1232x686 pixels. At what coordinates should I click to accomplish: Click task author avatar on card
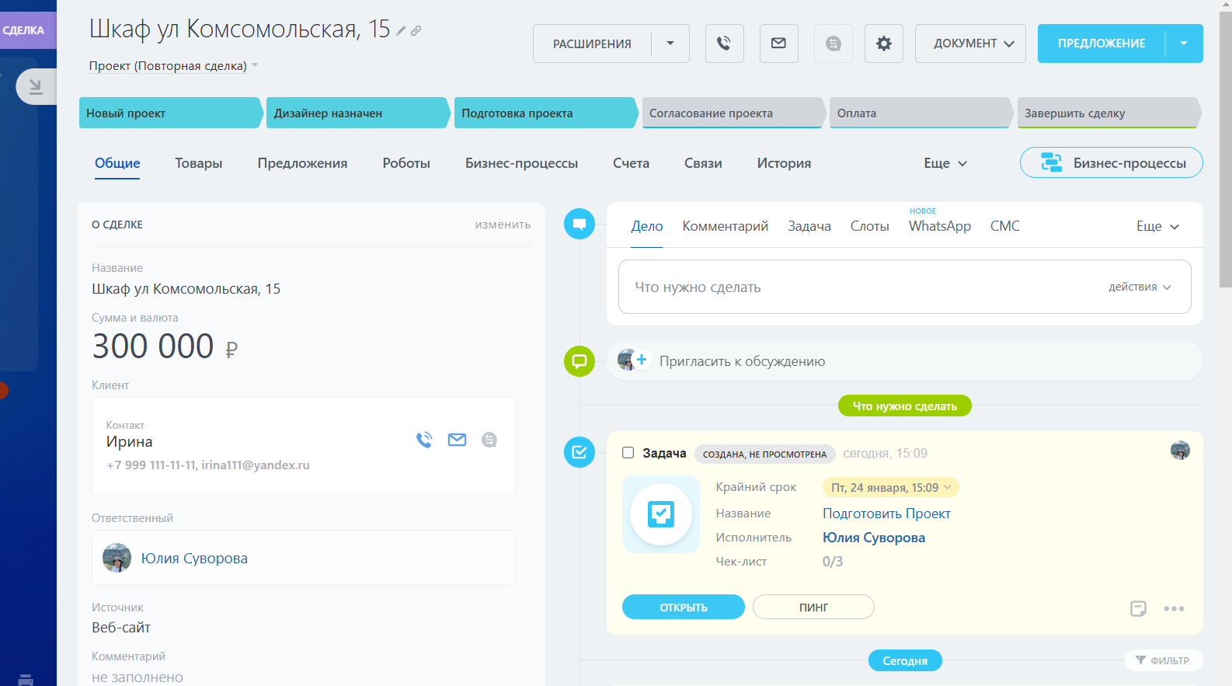[x=1180, y=451]
